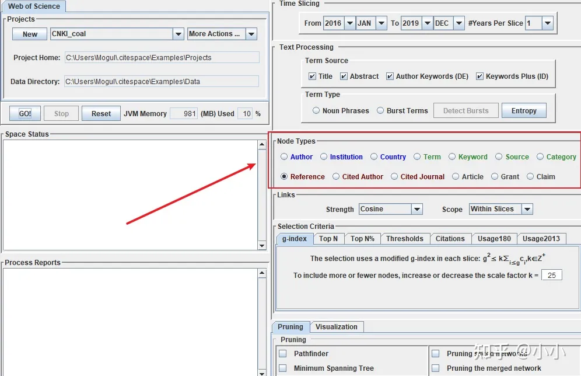Viewport: 581px width, 376px height.
Task: Select the Cited Journal node type
Action: click(394, 176)
